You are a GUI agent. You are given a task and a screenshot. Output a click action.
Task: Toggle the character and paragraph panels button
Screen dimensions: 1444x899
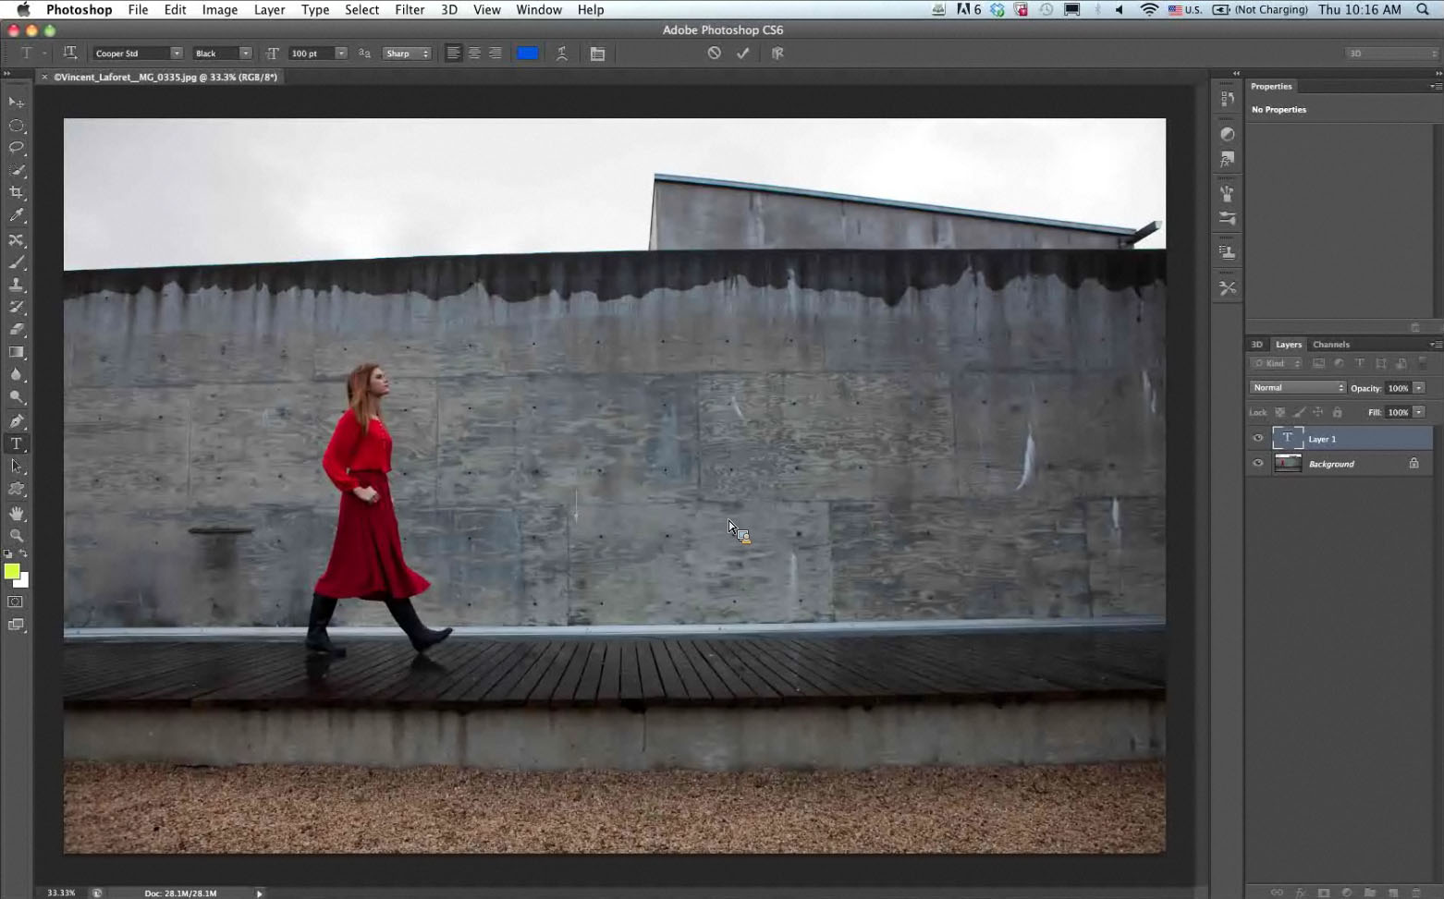597,54
